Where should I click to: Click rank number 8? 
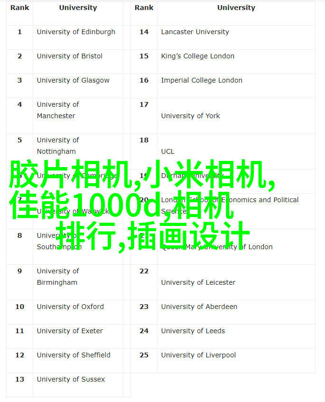(x=20, y=235)
